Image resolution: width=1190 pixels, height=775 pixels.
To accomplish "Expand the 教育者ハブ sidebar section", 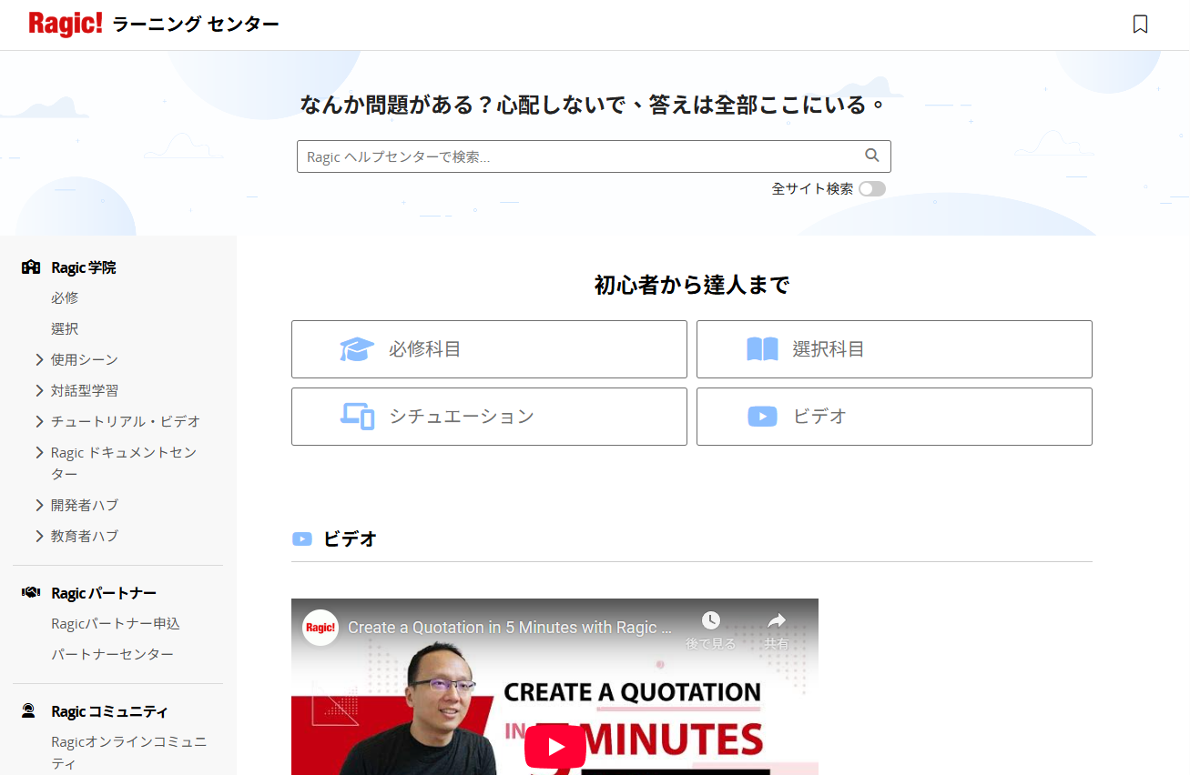I will click(x=39, y=536).
